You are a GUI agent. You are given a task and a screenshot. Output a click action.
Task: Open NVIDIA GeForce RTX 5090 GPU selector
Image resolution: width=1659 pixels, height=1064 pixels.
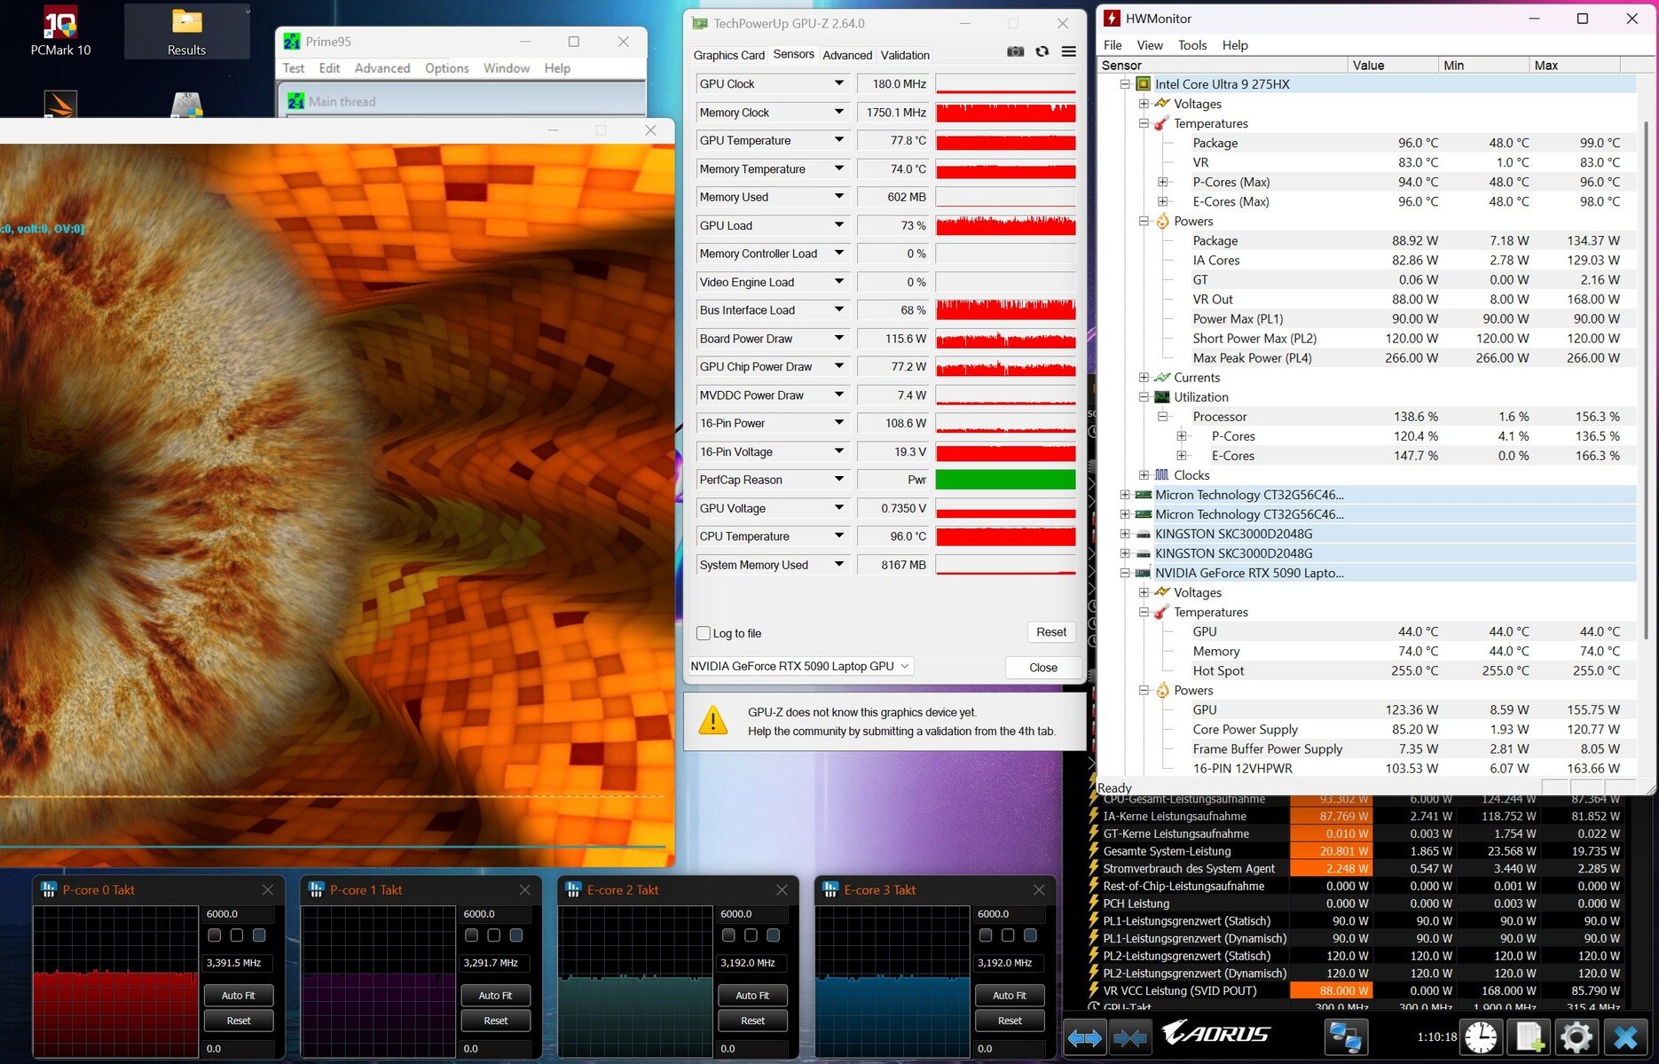point(800,666)
